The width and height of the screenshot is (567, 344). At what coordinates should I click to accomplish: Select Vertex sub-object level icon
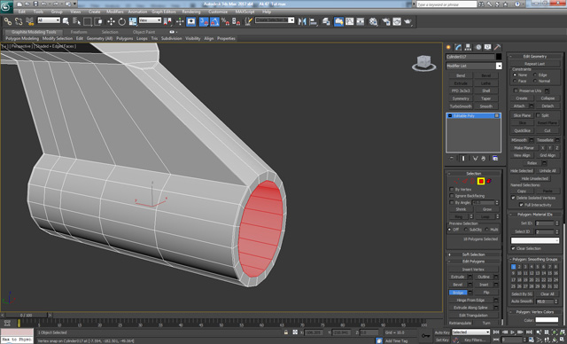click(x=457, y=181)
